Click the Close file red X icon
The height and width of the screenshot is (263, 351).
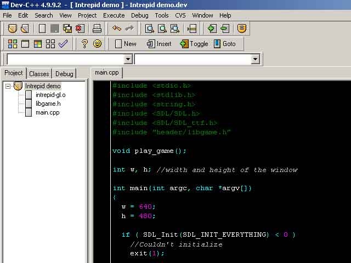pyautogui.click(x=80, y=28)
